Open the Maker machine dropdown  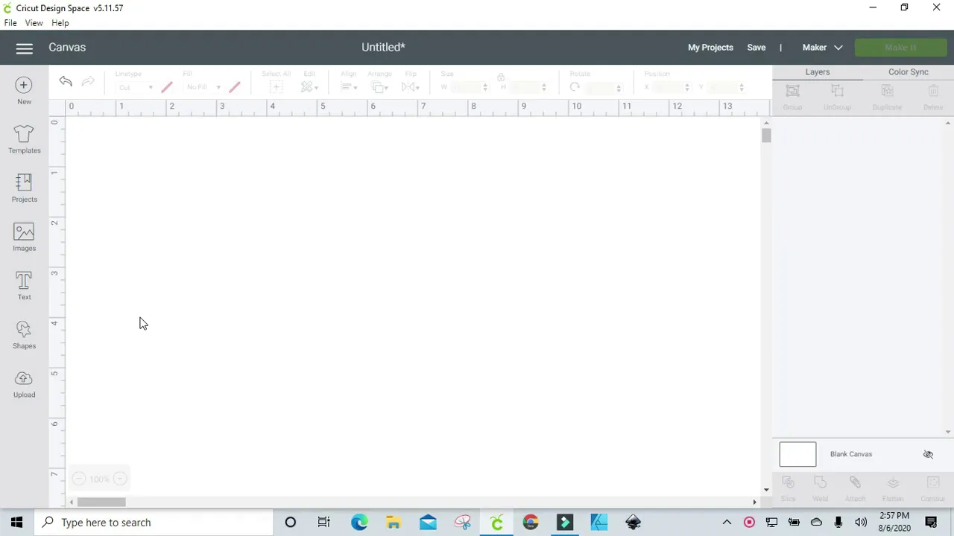coord(822,48)
